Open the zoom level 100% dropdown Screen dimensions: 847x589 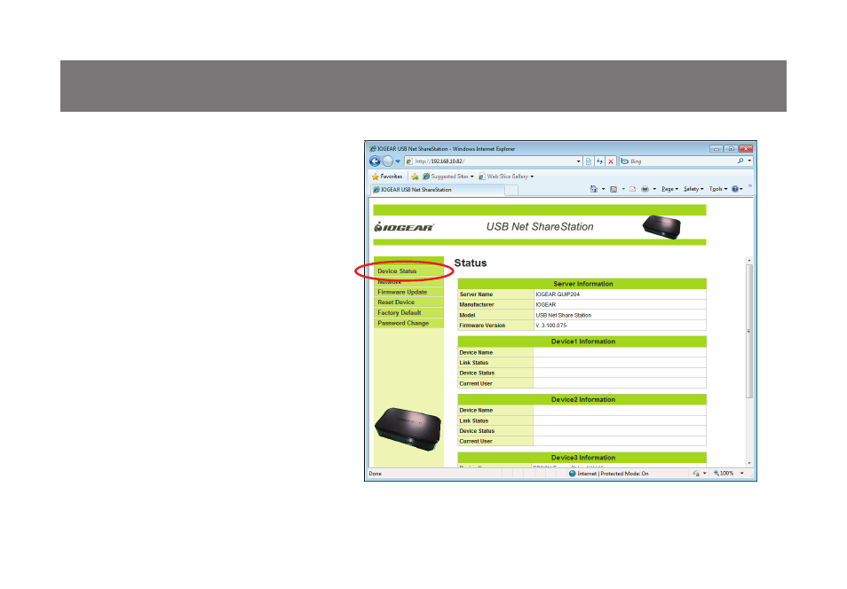[x=742, y=474]
